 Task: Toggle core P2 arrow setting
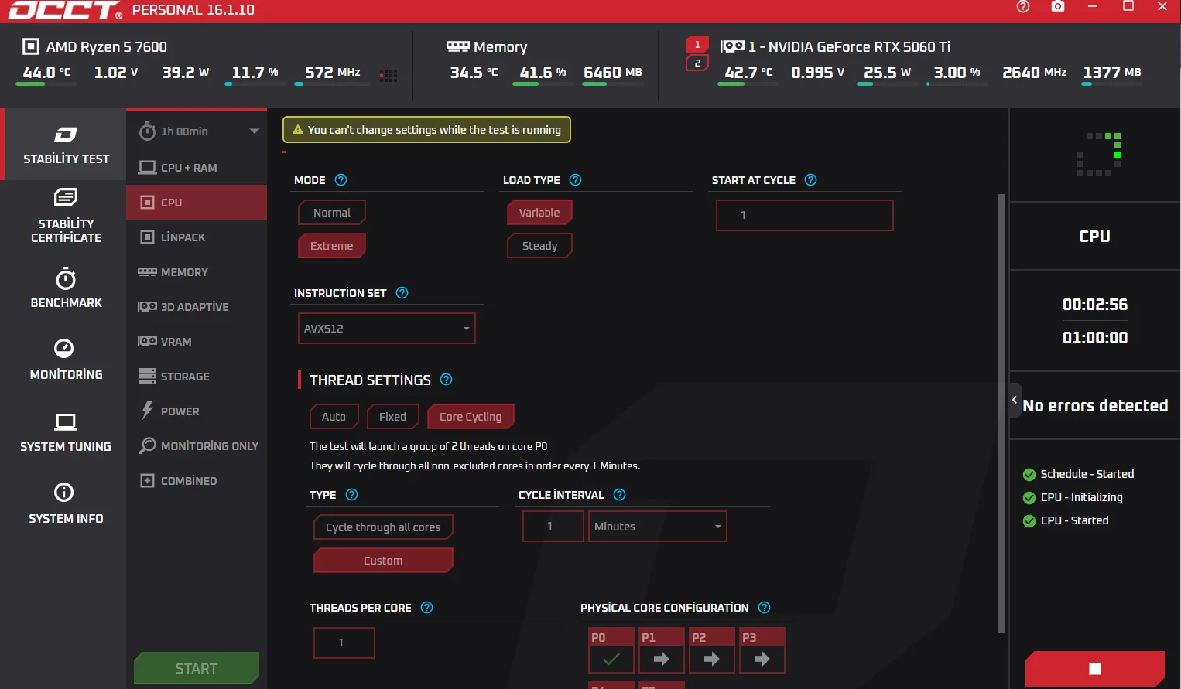click(712, 659)
